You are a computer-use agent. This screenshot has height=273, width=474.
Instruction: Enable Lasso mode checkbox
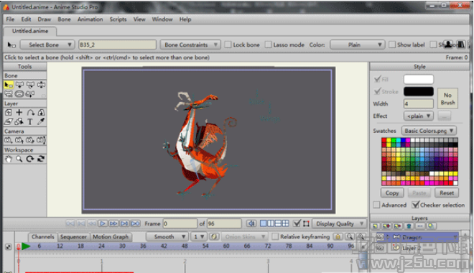coord(268,45)
